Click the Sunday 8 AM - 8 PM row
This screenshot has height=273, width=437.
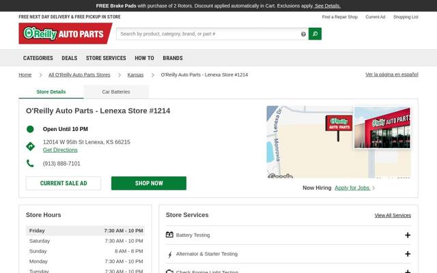click(x=85, y=251)
